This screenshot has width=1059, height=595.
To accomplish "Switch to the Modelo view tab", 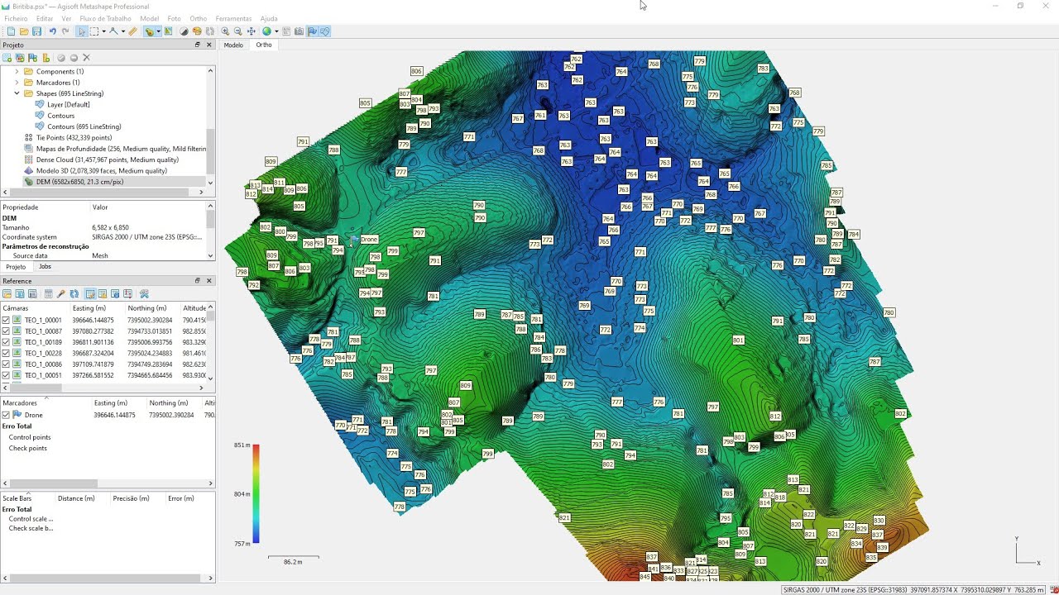I will [x=233, y=45].
